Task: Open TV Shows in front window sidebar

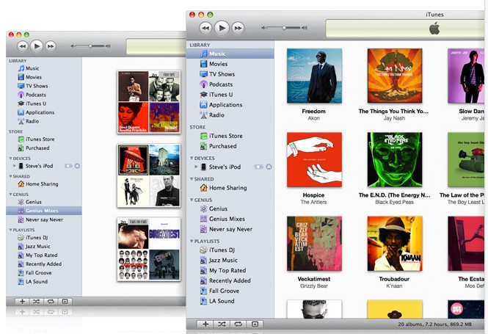Action: (x=230, y=74)
